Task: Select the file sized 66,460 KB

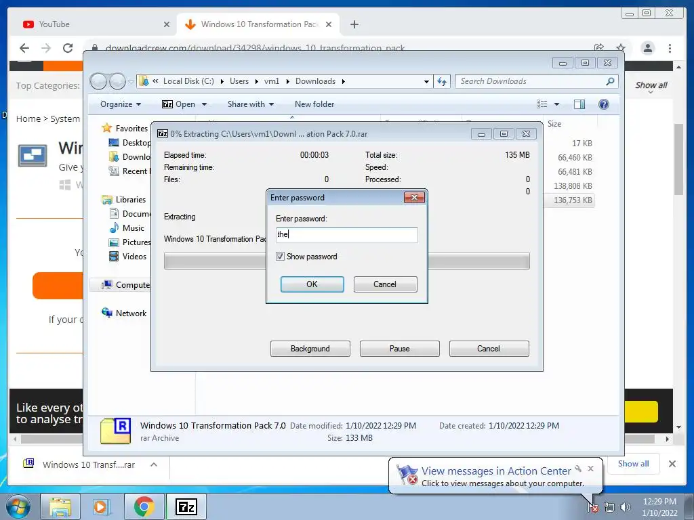Action: (575, 157)
